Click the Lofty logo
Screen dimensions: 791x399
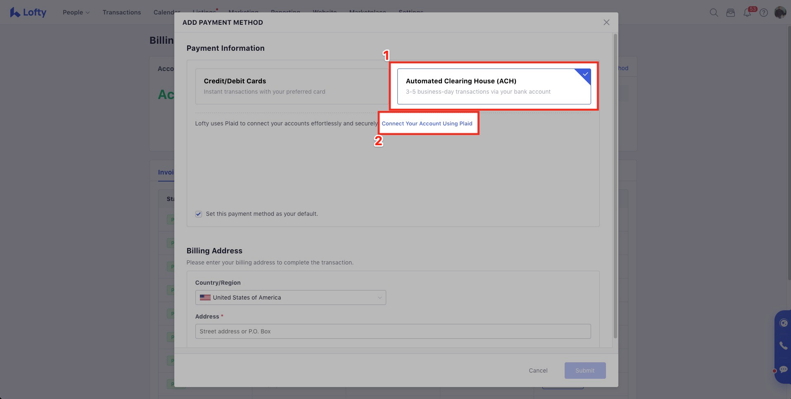(28, 12)
